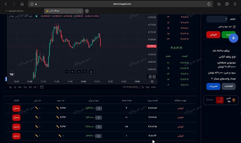The height and width of the screenshot is (143, 241).
Task: Close the trade with entry 4,706.51 using بستن
Action: coord(16,117)
